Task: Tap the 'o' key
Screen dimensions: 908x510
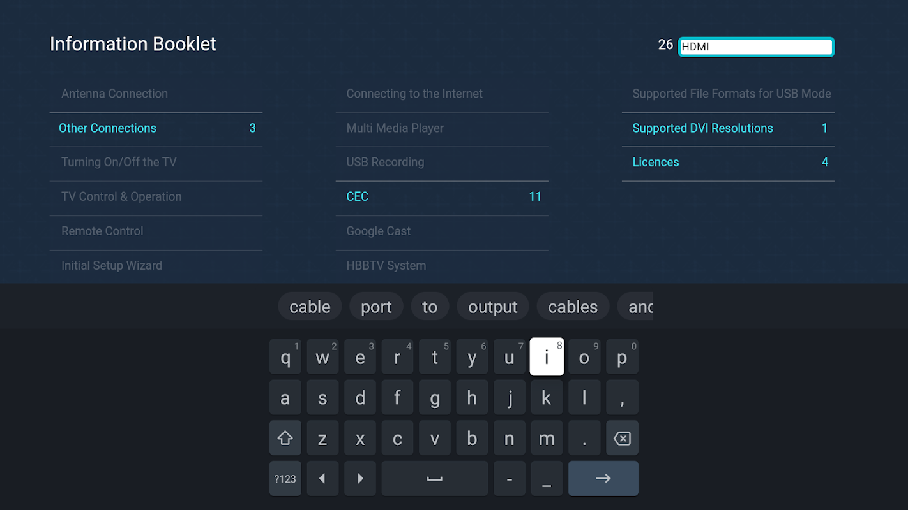Action: point(584,356)
